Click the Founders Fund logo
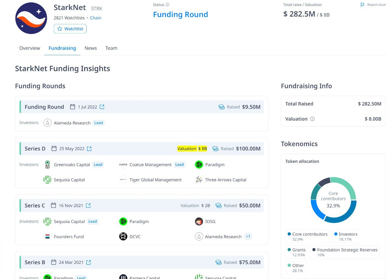Screen dimensions: 389x279 [x=47, y=237]
